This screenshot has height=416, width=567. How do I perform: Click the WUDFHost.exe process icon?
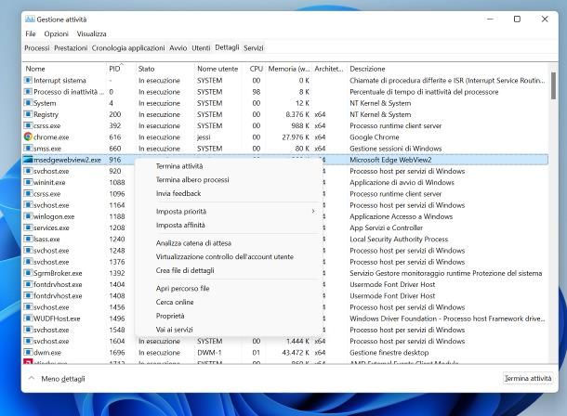(28, 318)
